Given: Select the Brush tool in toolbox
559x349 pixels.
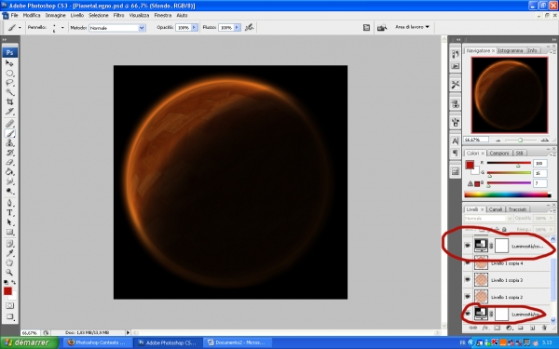Looking at the screenshot, I should tap(9, 133).
